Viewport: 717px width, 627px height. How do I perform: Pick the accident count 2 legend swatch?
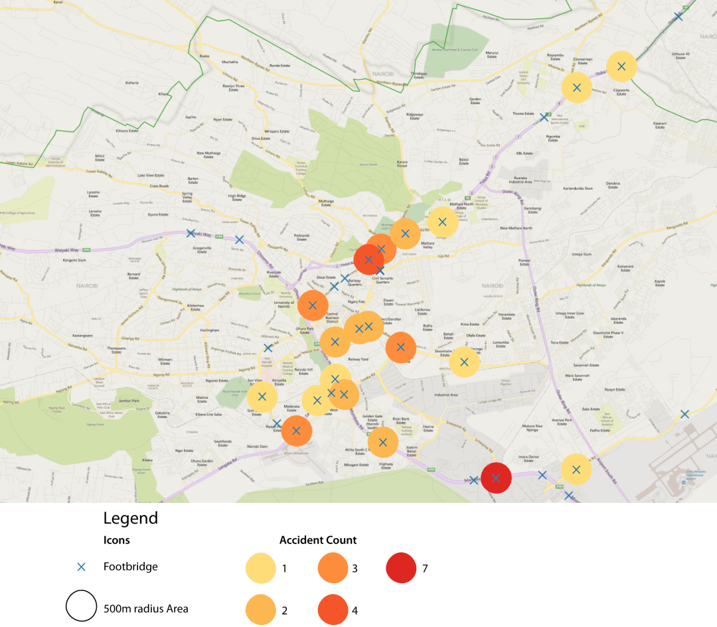(x=261, y=610)
